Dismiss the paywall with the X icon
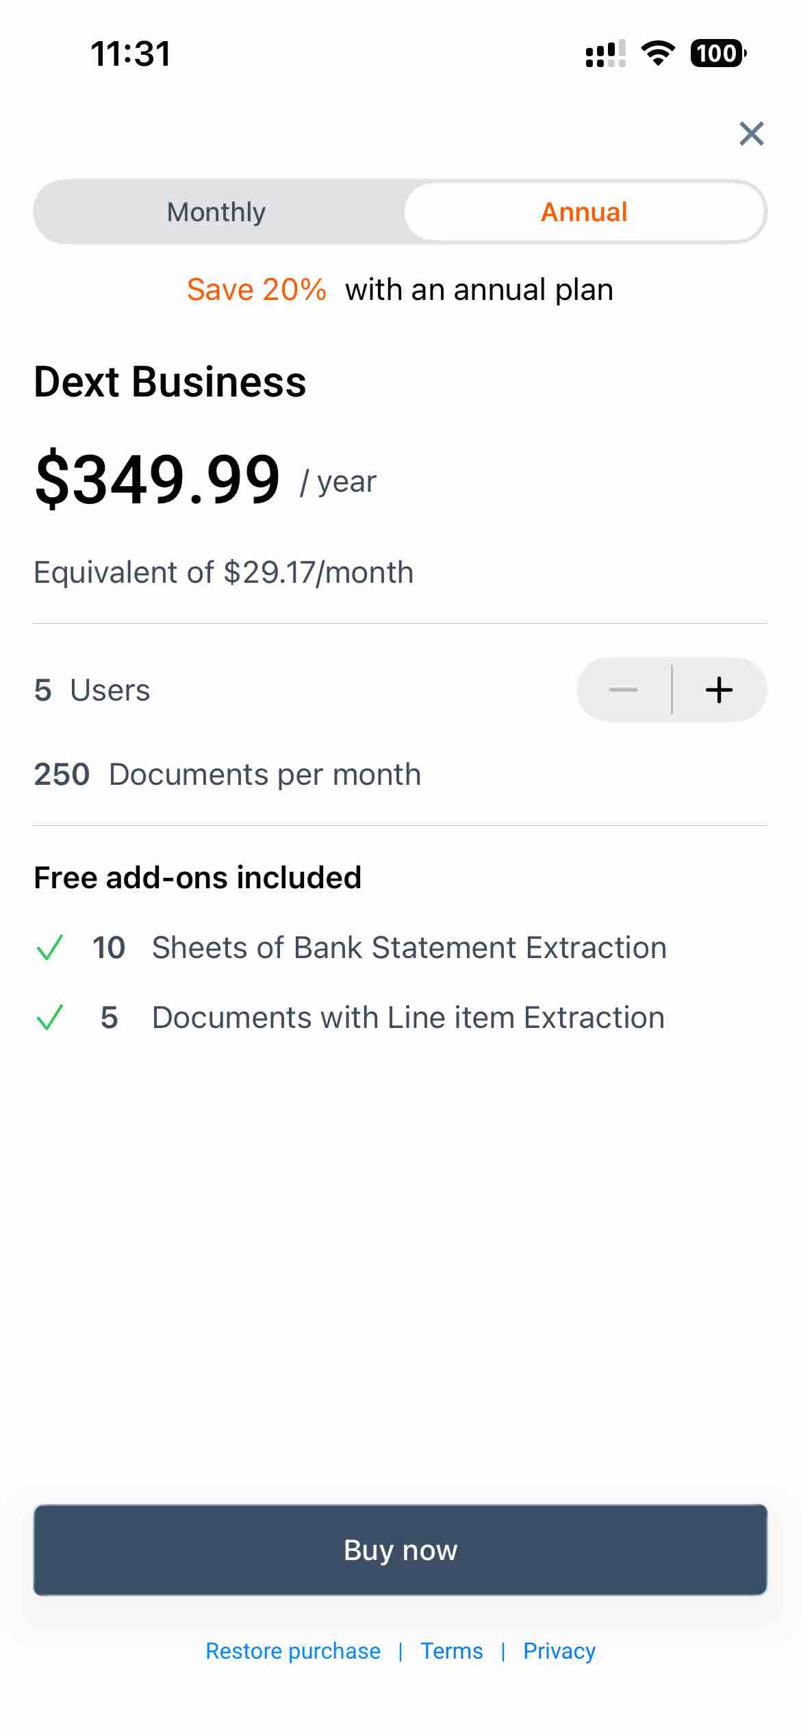This screenshot has width=801, height=1734. [751, 133]
